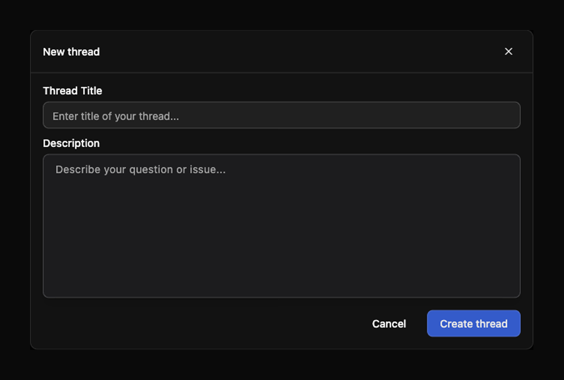Dismiss the dialog using the X icon
Image resolution: width=564 pixels, height=380 pixels.
(x=508, y=52)
